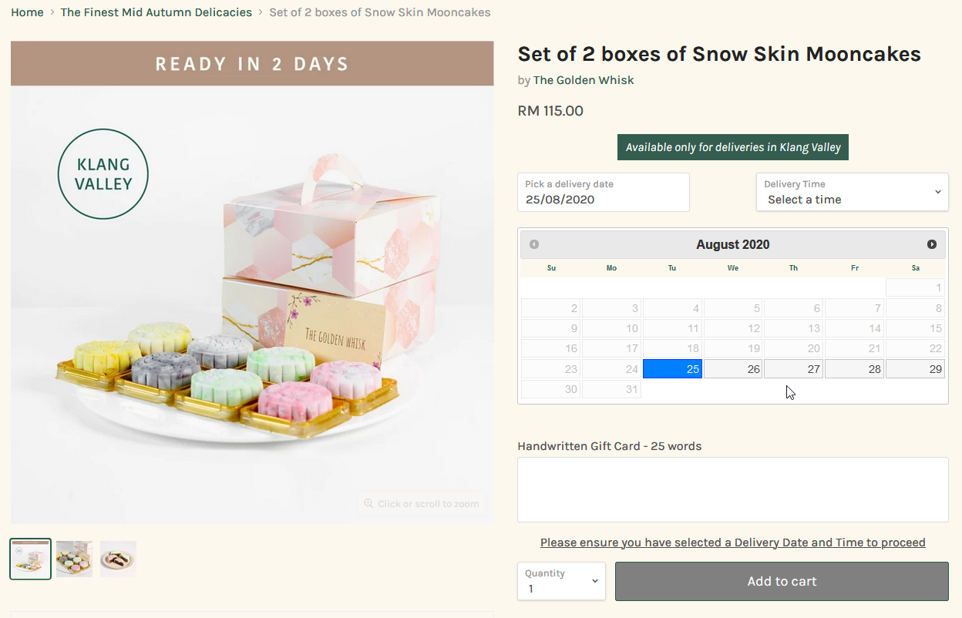The height and width of the screenshot is (618, 962).
Task: Choose August 27 as delivery date
Action: (x=794, y=369)
